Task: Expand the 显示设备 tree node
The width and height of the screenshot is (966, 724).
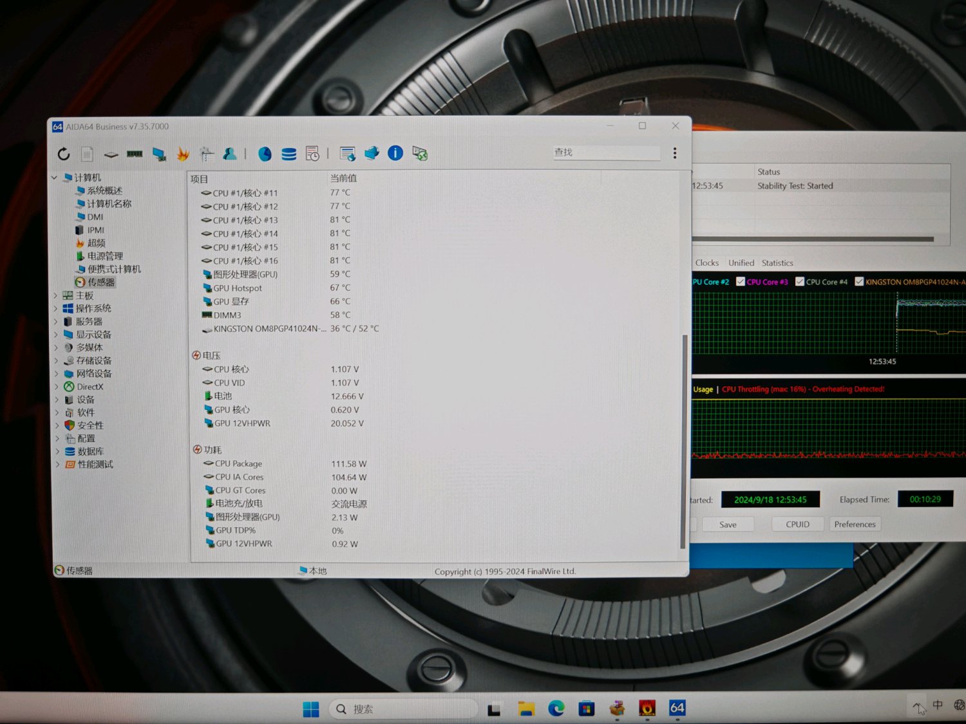Action: (55, 335)
